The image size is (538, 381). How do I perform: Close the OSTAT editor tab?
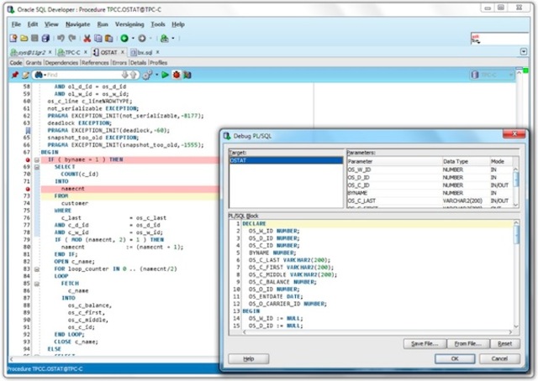(x=122, y=52)
